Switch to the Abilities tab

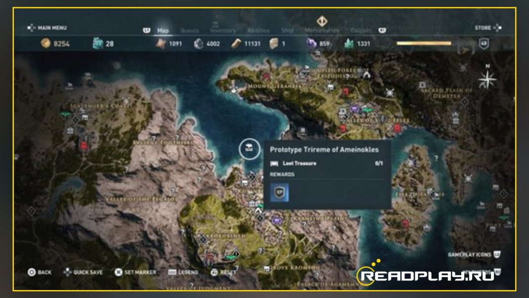click(x=259, y=30)
